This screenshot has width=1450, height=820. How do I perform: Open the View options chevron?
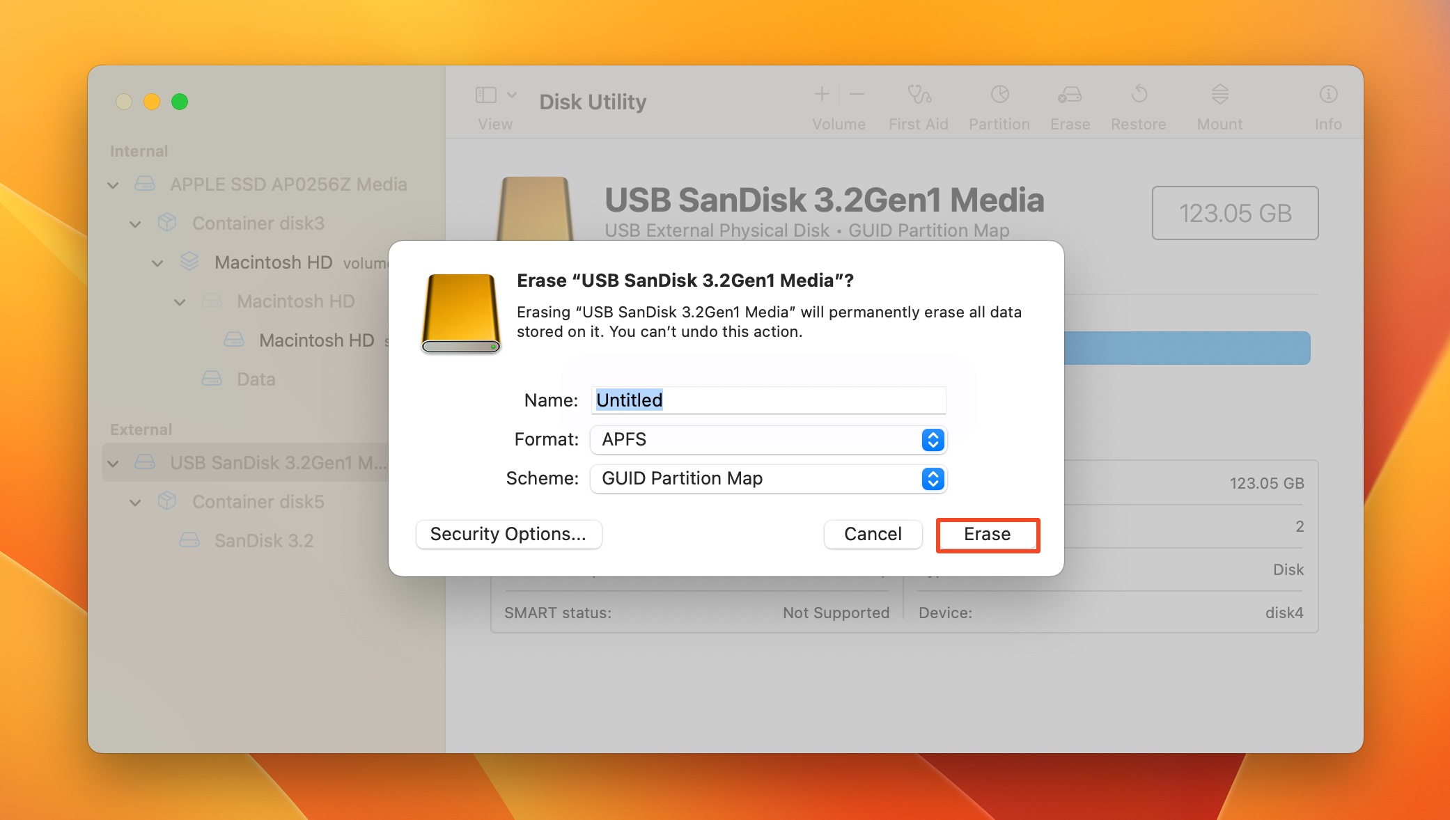[512, 95]
